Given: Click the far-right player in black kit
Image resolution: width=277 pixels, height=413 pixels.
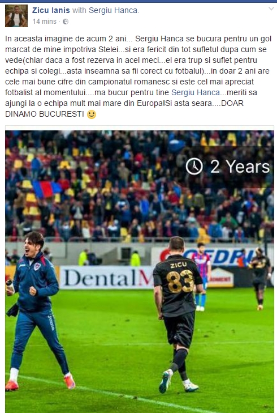Looking at the screenshot, I should [x=259, y=279].
